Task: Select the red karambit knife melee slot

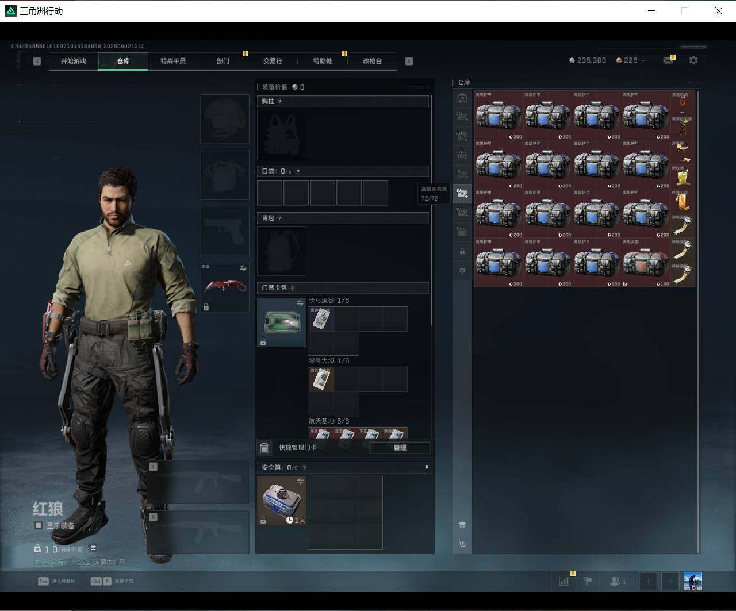Action: [x=225, y=287]
